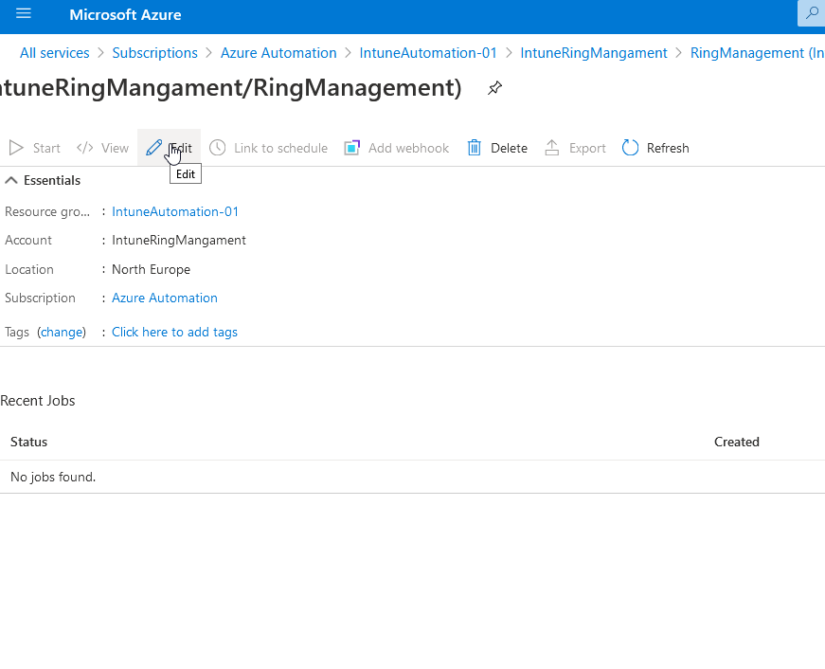Click the Recent Jobs heading

pos(38,401)
